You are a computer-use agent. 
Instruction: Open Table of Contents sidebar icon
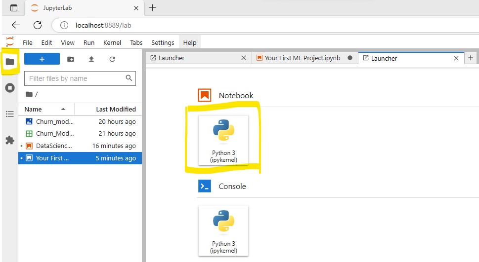(10, 114)
